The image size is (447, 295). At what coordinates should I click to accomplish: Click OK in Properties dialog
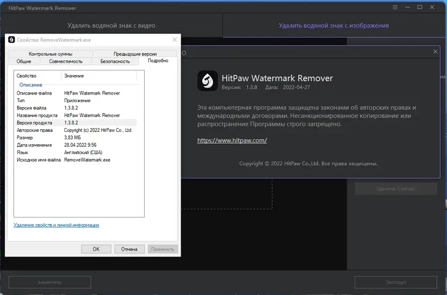click(x=96, y=249)
